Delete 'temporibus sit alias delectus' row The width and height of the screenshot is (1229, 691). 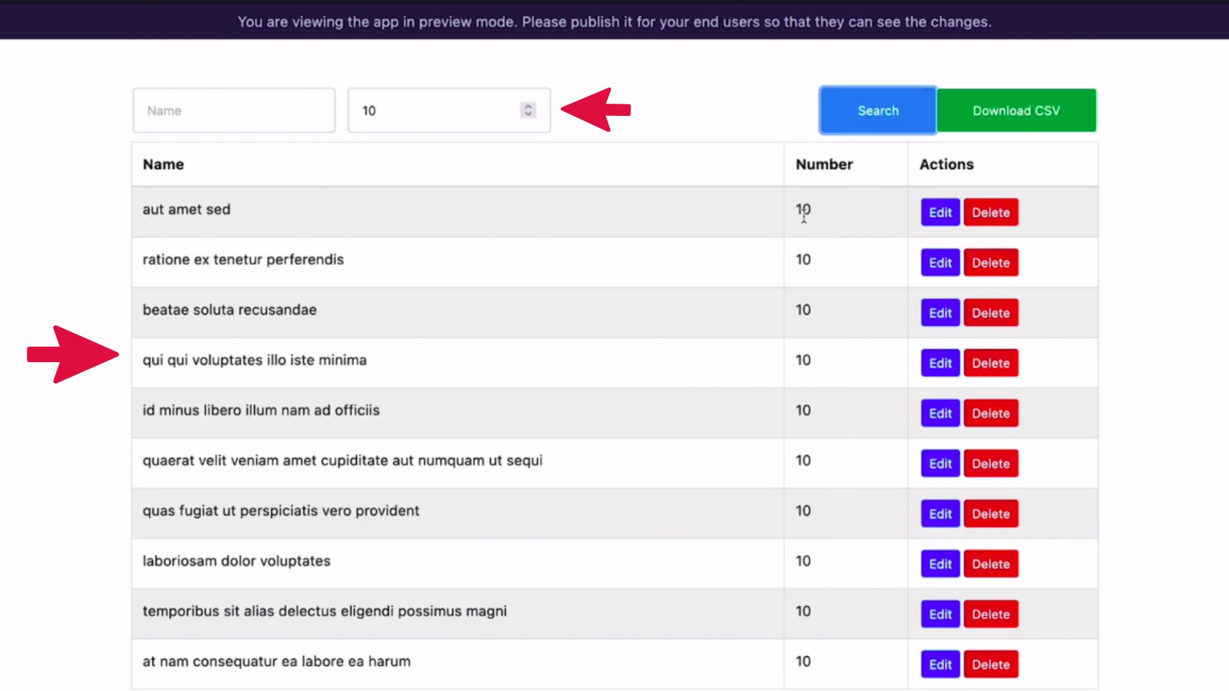point(991,614)
